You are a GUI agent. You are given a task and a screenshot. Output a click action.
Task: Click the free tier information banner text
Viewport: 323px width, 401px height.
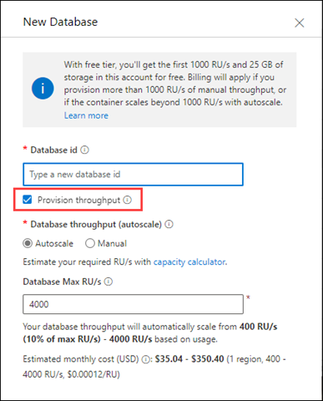(174, 84)
